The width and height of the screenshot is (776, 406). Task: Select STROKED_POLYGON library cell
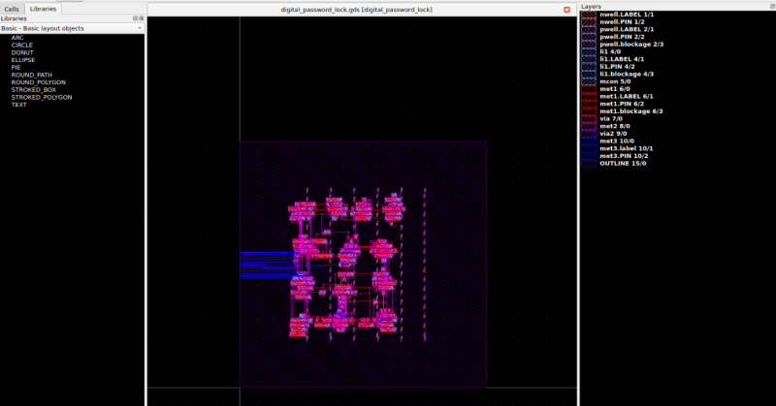(42, 97)
